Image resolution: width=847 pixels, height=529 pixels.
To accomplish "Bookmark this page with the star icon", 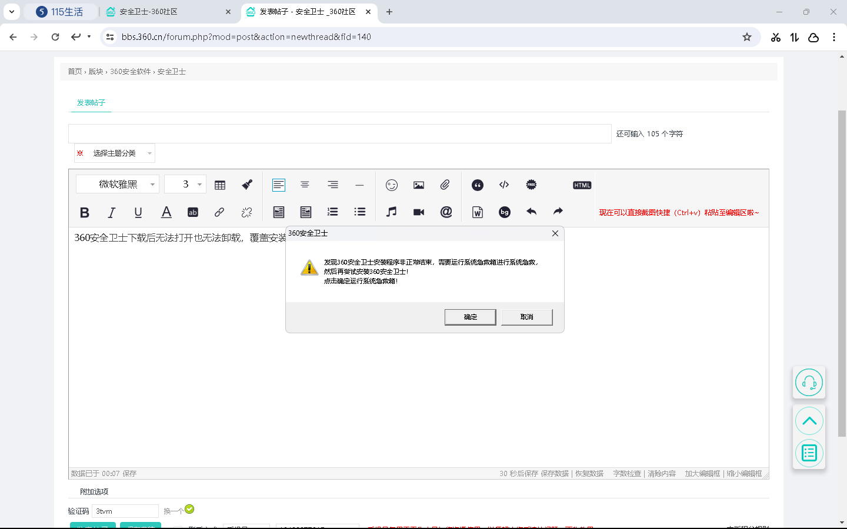I will 747,37.
